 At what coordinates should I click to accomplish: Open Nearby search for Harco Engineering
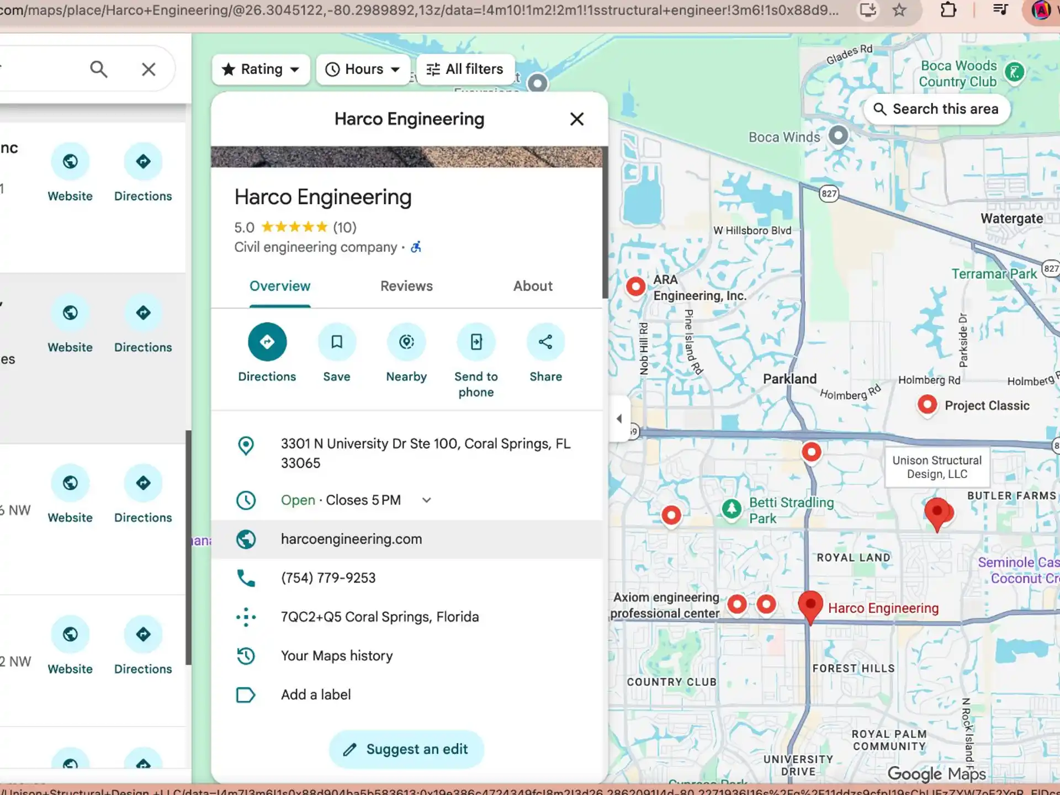(x=406, y=342)
